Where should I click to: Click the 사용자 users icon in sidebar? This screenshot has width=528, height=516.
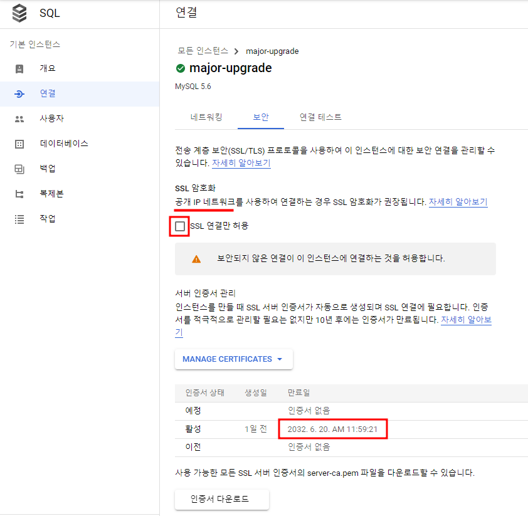[19, 119]
